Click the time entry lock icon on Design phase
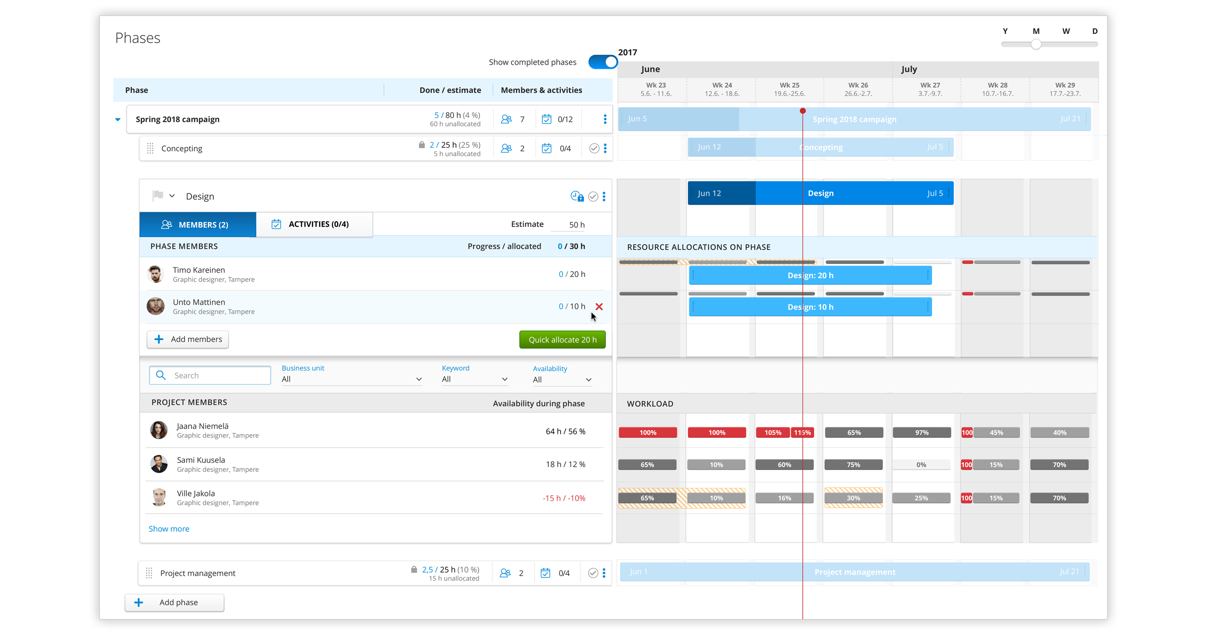Image resolution: width=1207 pixels, height=635 pixels. coord(576,196)
